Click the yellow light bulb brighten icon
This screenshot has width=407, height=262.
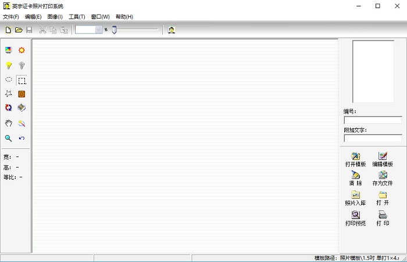click(x=9, y=65)
